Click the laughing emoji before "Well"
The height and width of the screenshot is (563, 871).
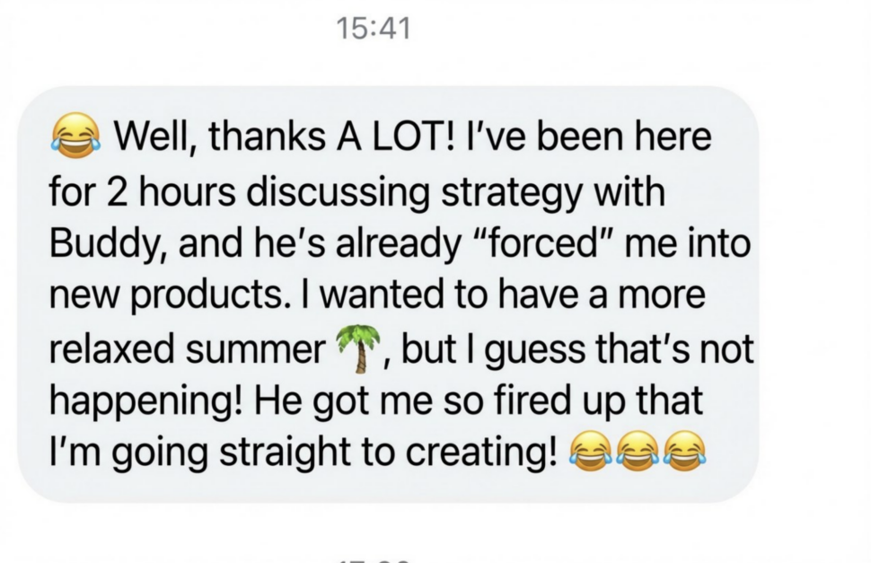(75, 136)
